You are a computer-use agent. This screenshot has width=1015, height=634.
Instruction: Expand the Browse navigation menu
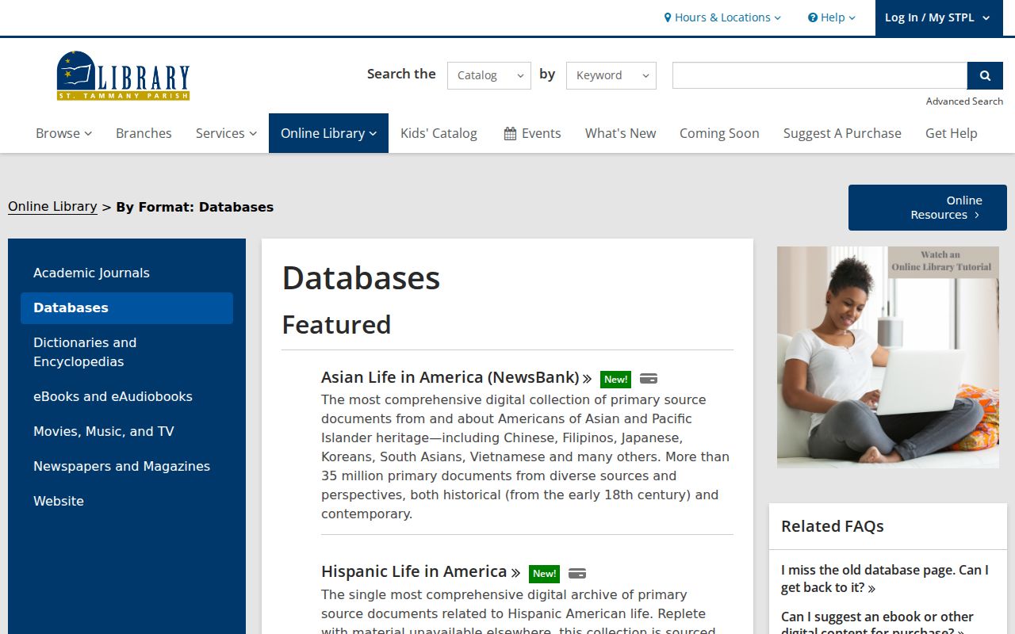(63, 133)
